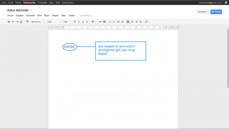229x129 pixels.
Task: Create a numbered list
Action: pyautogui.click(x=110, y=22)
